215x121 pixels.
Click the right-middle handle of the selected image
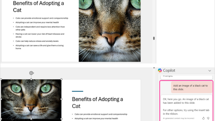tap(61, 99)
